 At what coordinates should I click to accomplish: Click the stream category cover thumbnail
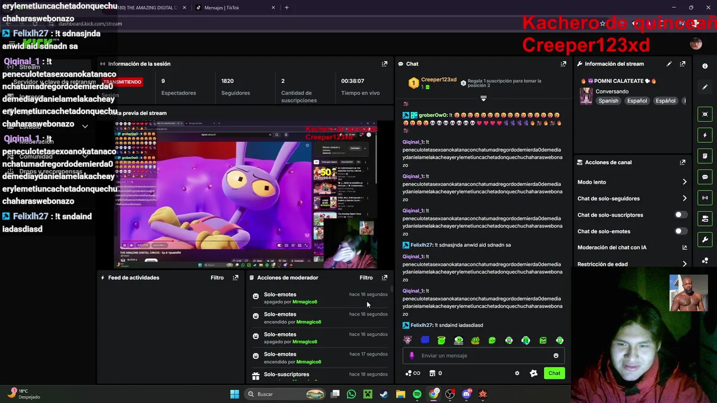click(586, 96)
